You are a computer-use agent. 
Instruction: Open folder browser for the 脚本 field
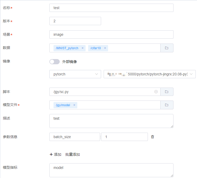(167, 92)
